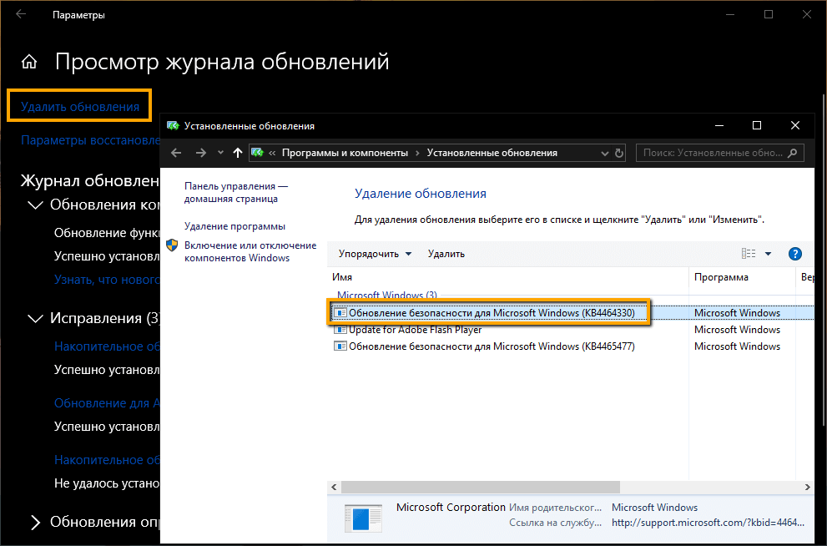Click the Обновление для A... link in journal
Viewport: 827px width, 546px height.
pos(107,403)
